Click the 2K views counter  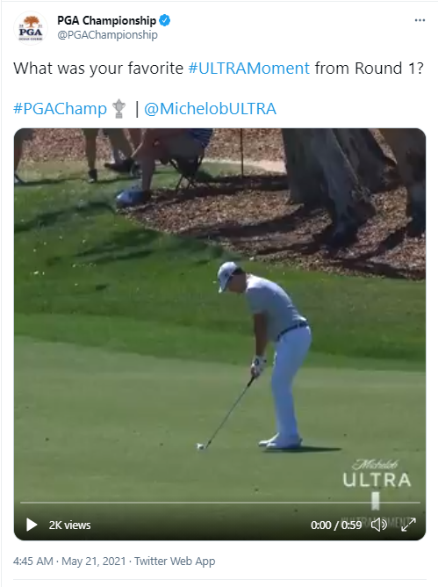[69, 525]
